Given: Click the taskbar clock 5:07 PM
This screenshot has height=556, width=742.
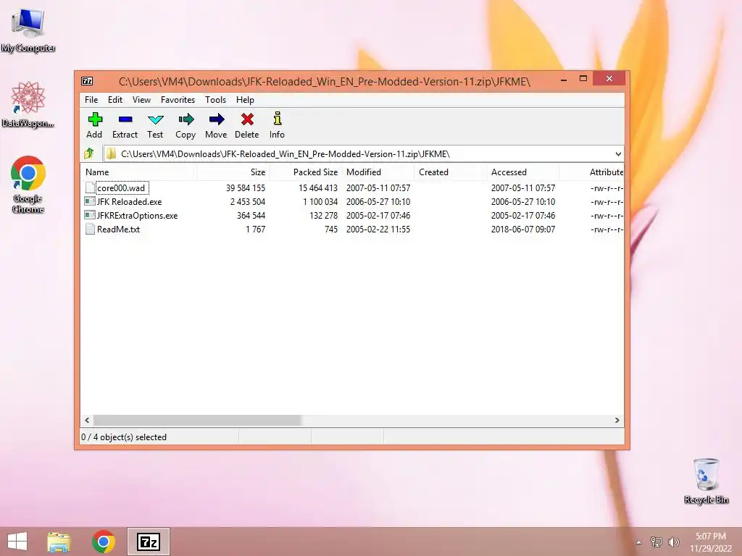Looking at the screenshot, I should [710, 536].
